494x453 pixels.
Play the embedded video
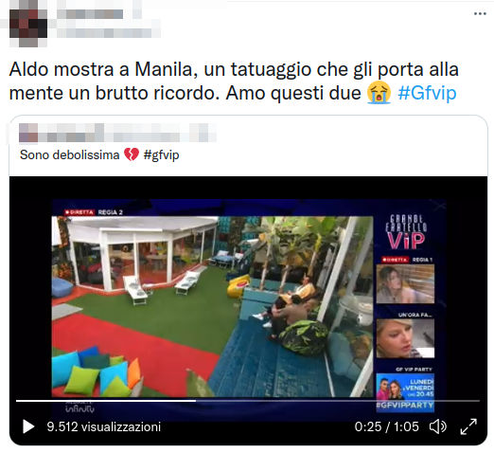[28, 426]
